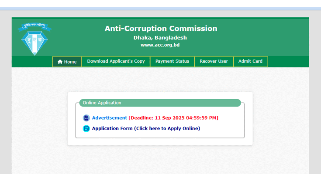Click the Bengali ribbon banner above logo
Viewport: 321px width, 174px height.
[x=35, y=27]
